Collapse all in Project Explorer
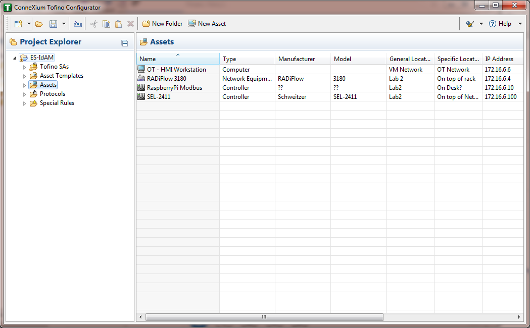Image resolution: width=530 pixels, height=328 pixels. click(x=125, y=43)
